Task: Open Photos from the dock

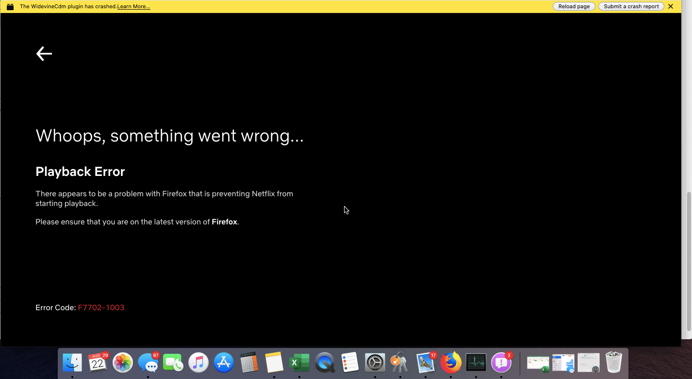Action: 123,363
